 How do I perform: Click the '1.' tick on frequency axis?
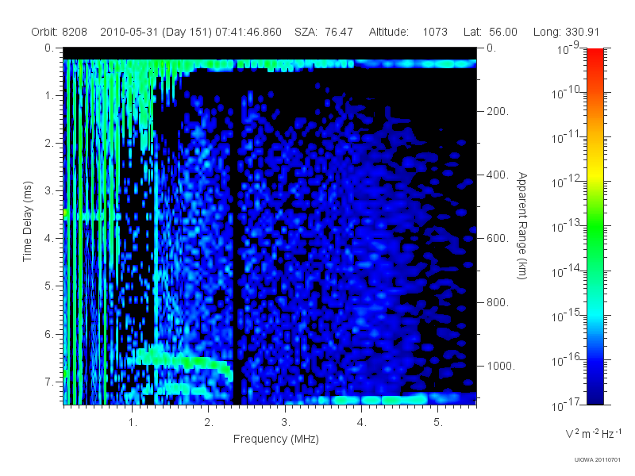point(133,423)
